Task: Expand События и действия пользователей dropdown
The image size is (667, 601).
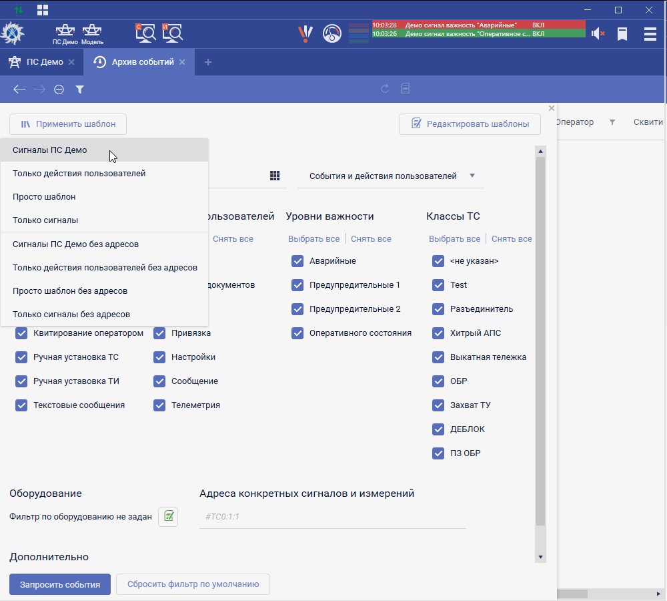Action: [391, 176]
